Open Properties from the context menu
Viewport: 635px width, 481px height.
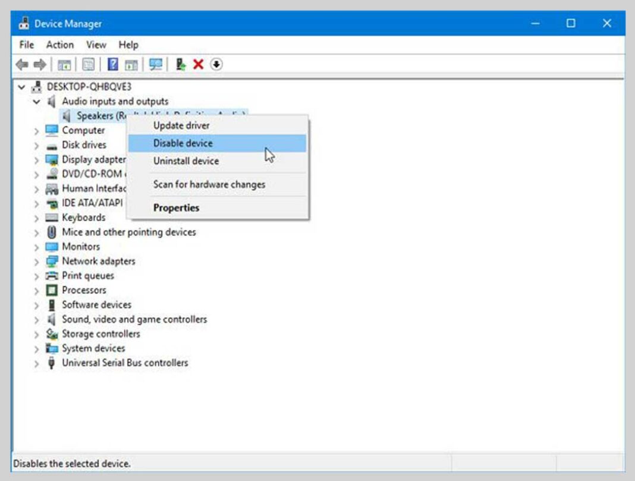coord(176,208)
